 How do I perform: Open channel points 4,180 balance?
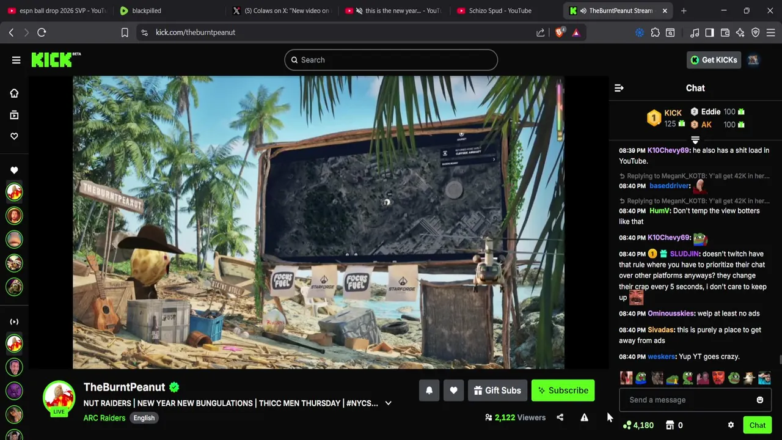638,425
